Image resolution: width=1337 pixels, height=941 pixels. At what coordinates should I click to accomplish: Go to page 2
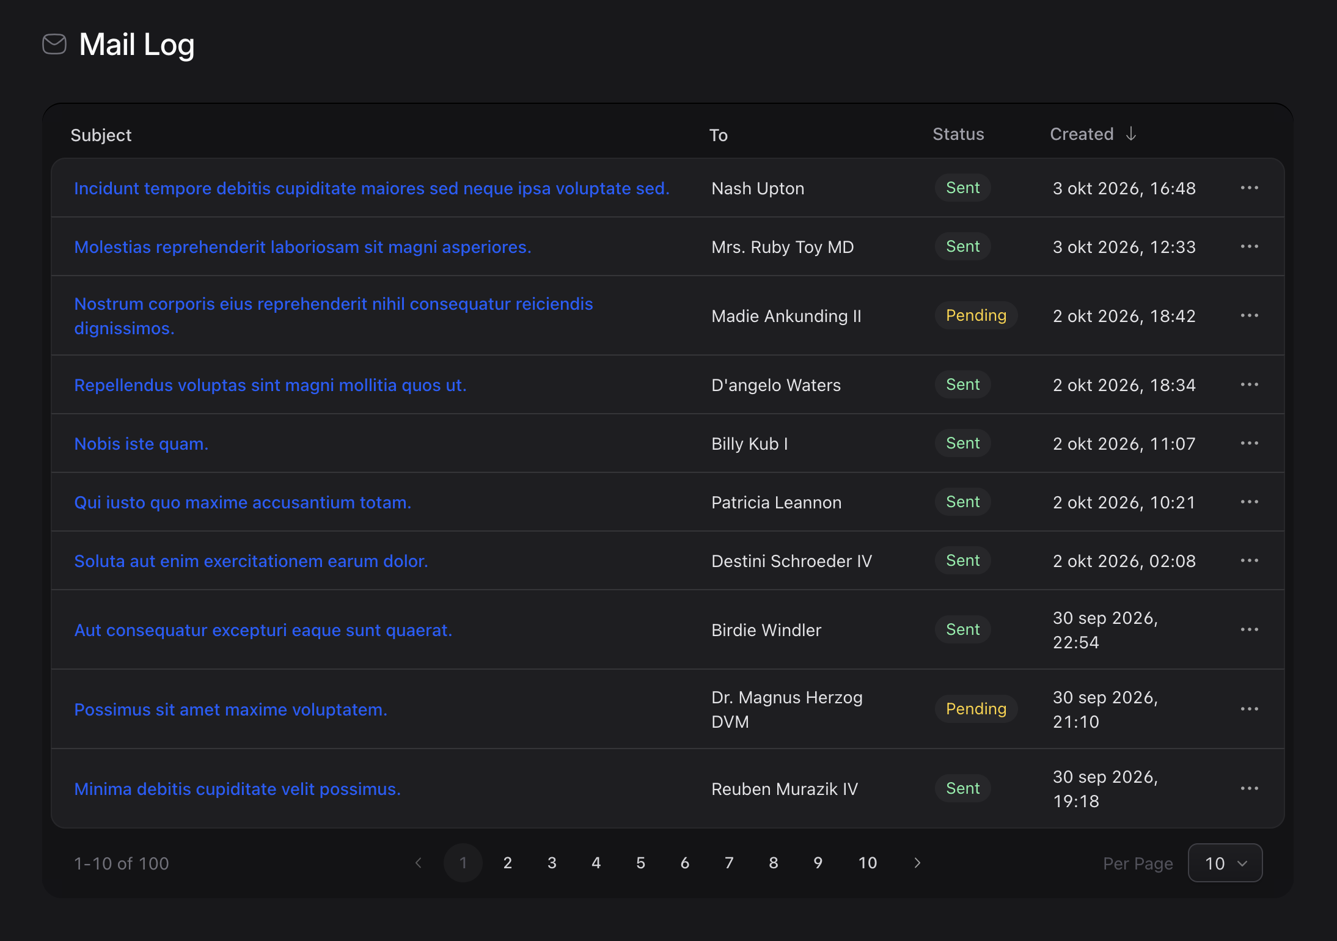(x=507, y=863)
